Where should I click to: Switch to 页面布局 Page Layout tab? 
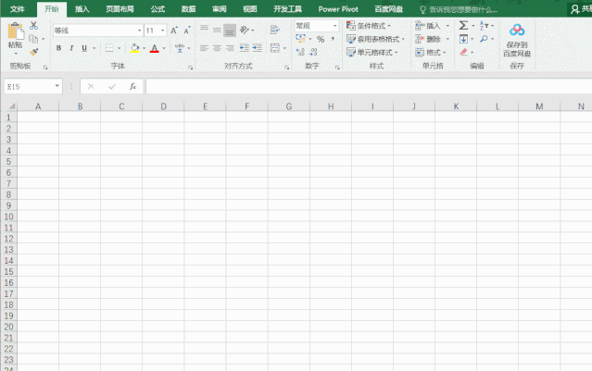click(120, 9)
